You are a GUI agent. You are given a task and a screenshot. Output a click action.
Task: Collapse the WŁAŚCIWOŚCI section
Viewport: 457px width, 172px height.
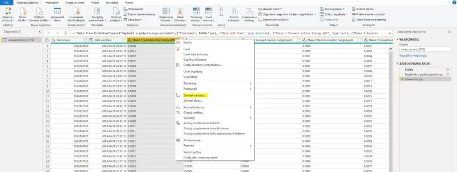[x=398, y=39]
